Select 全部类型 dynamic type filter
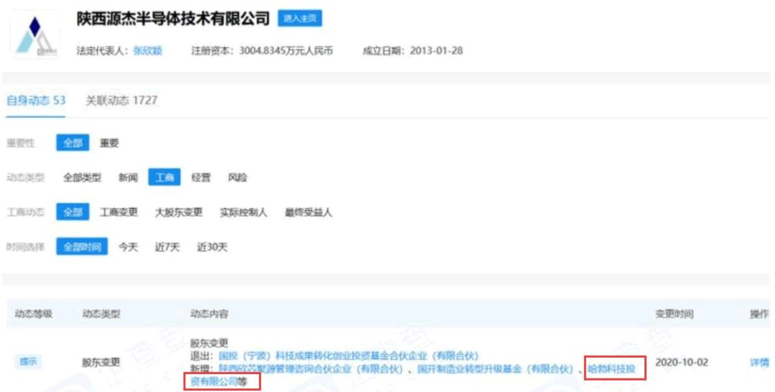This screenshot has width=775, height=392. (82, 177)
